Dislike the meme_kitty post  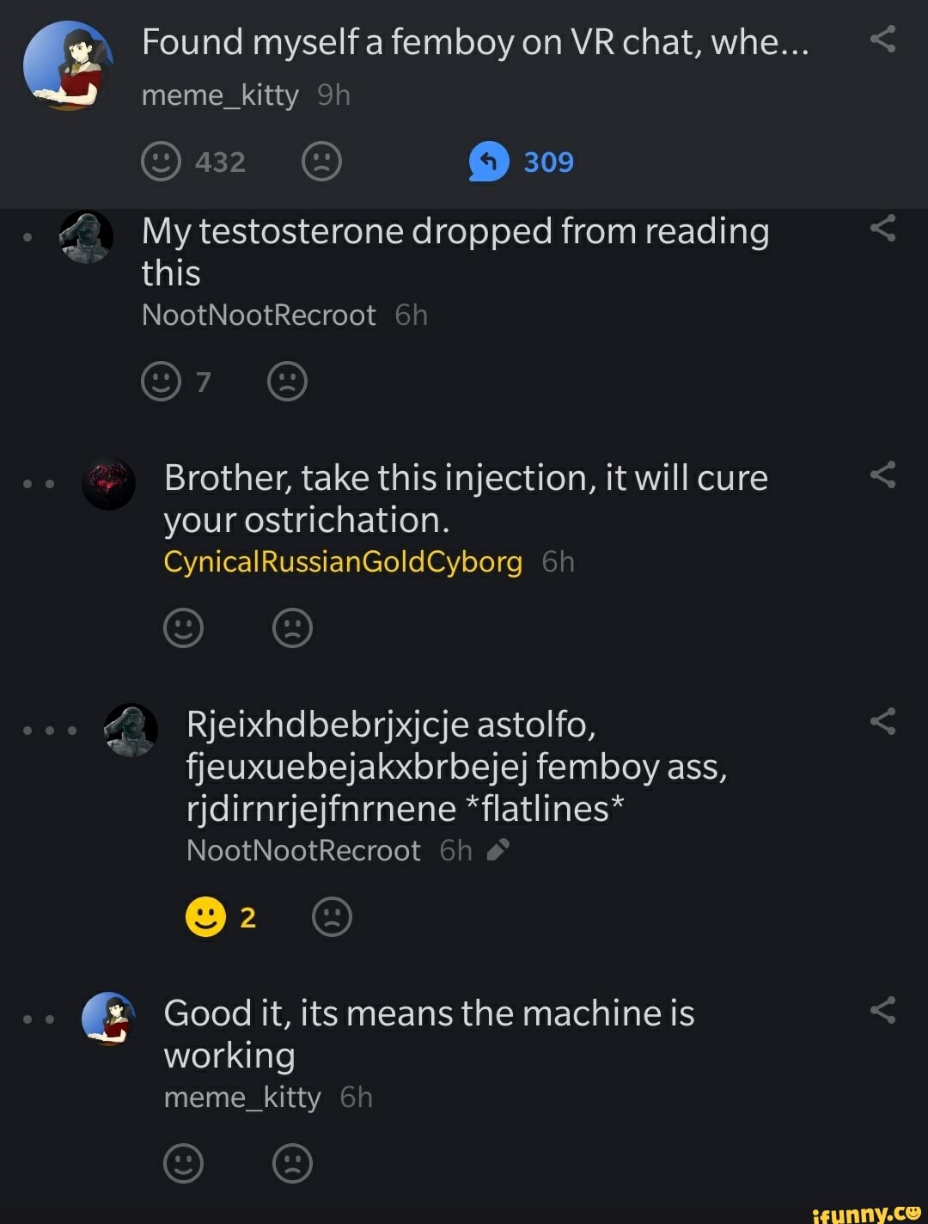322,162
